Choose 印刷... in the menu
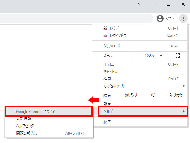This screenshot has height=143, width=190. point(140,64)
